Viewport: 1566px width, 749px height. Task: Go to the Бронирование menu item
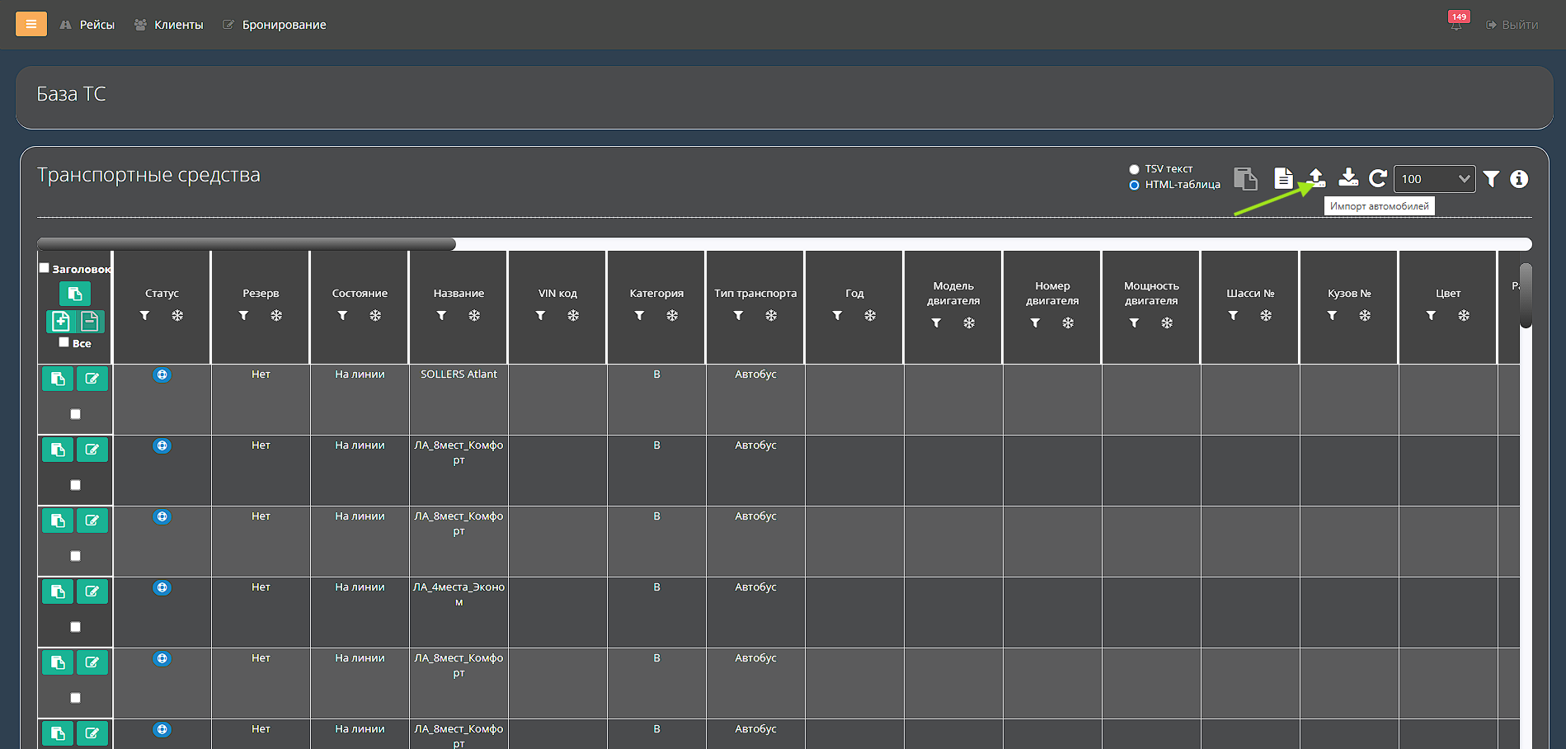(x=275, y=25)
